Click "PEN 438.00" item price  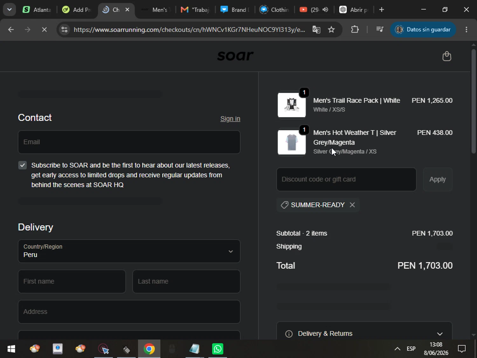click(435, 133)
